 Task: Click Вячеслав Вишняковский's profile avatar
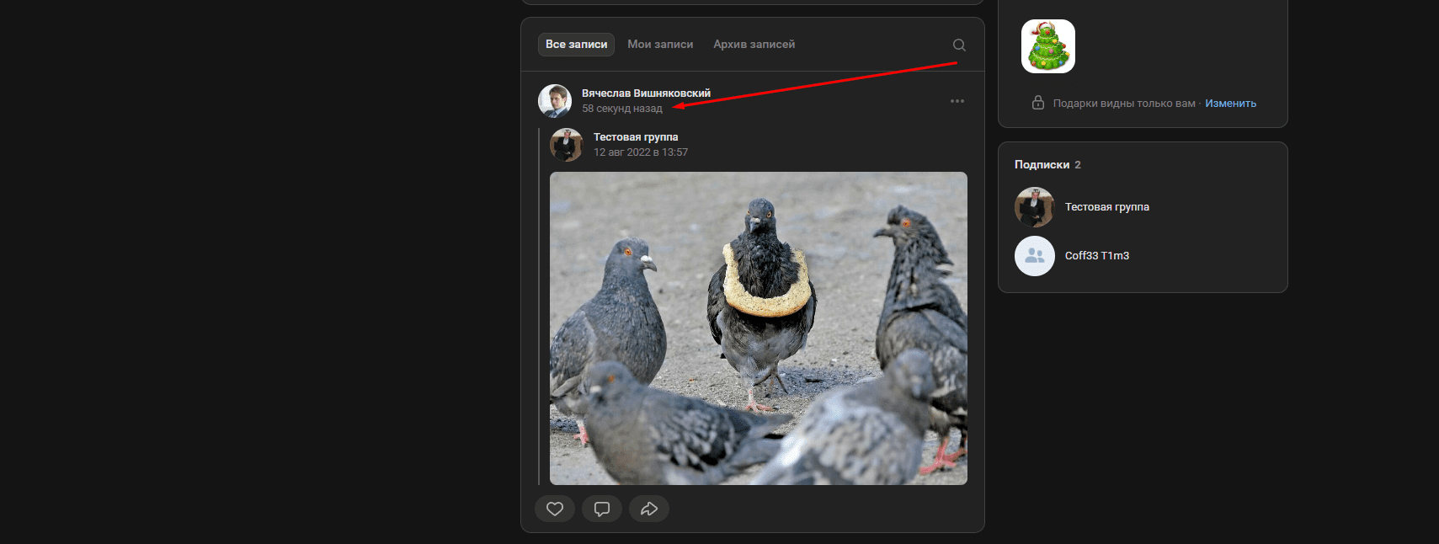[x=555, y=101]
